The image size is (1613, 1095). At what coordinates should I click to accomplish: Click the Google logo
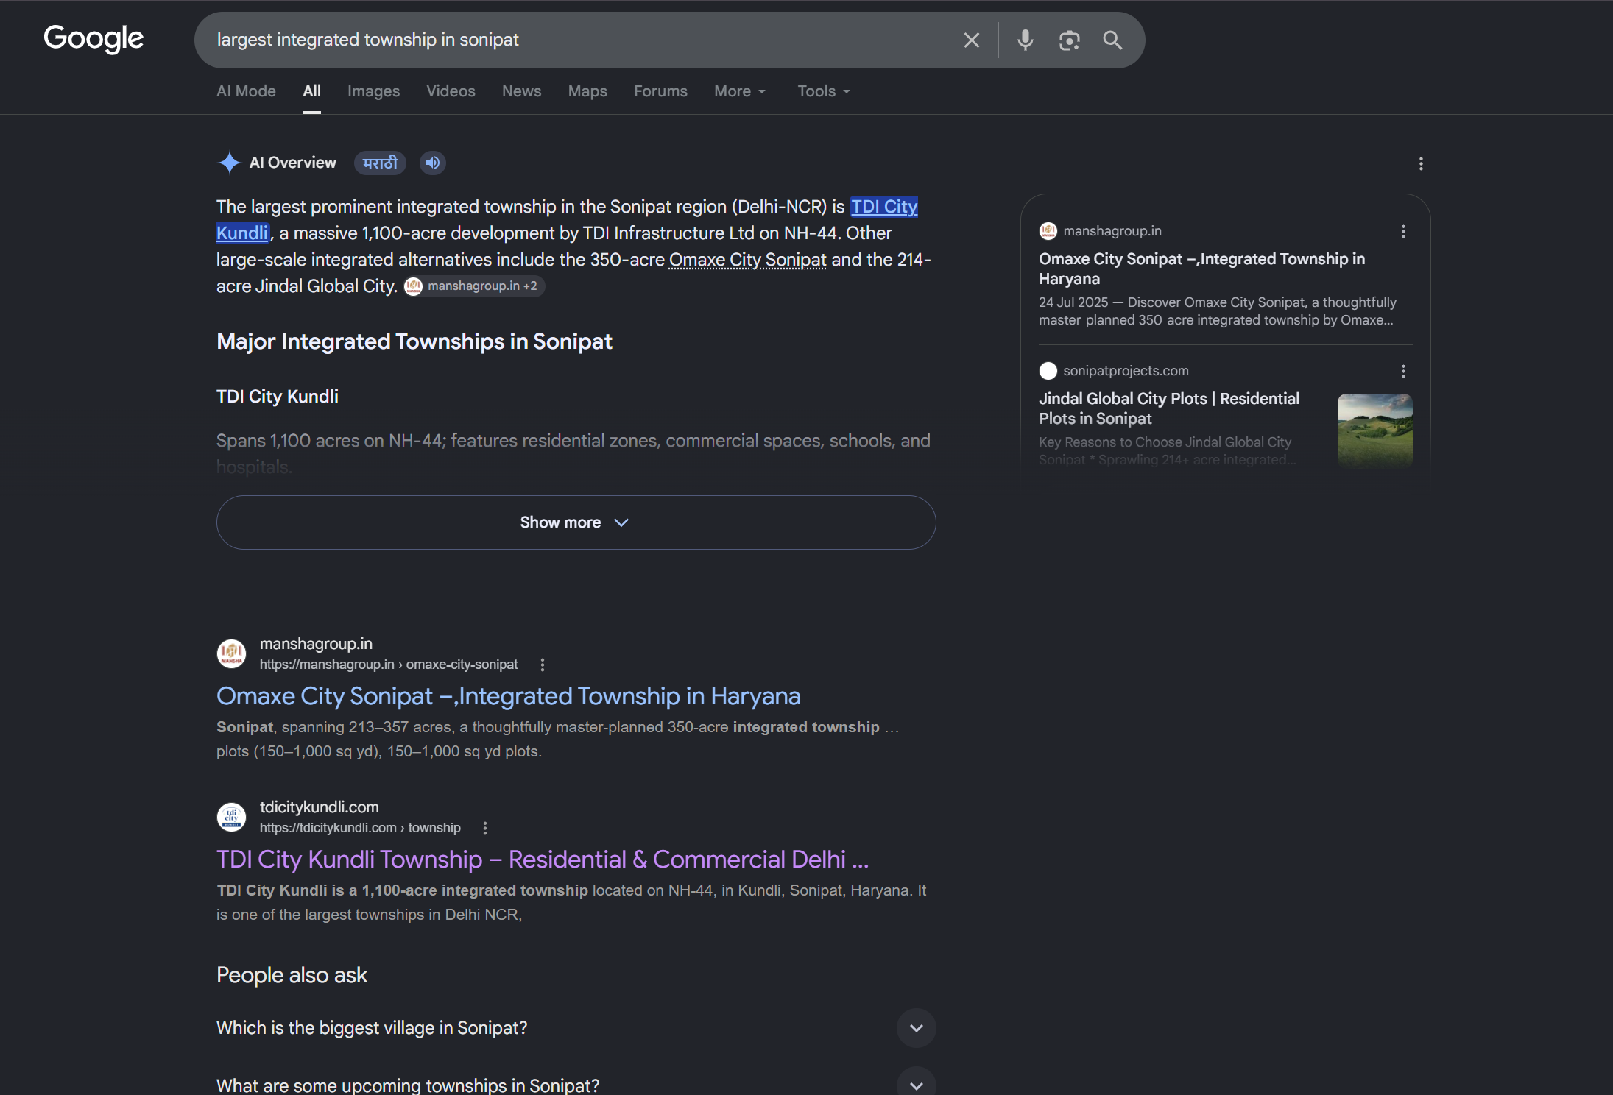(x=93, y=38)
